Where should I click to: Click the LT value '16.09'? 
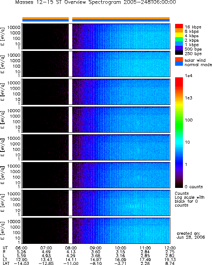pos(121,260)
